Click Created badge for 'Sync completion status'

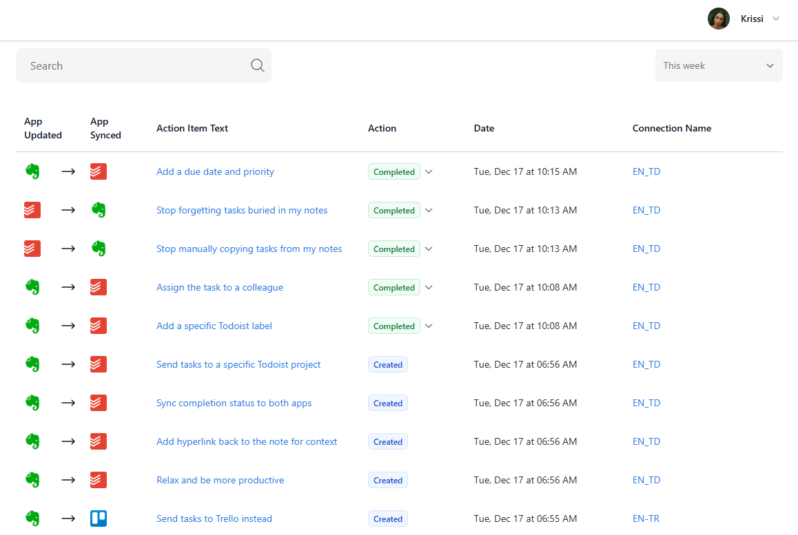(388, 403)
